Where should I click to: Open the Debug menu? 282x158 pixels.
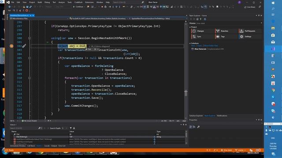pos(47,2)
